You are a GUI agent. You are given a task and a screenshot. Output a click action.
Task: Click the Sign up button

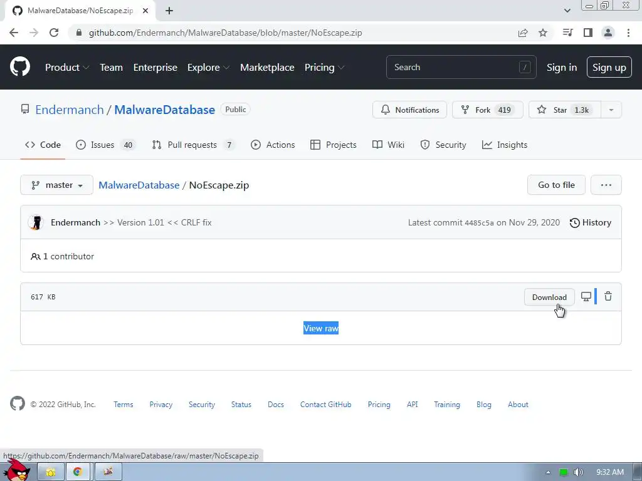click(609, 67)
